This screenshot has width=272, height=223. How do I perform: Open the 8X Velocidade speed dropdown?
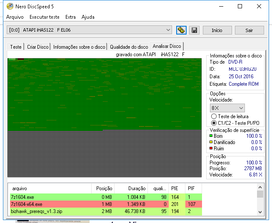click(227, 108)
